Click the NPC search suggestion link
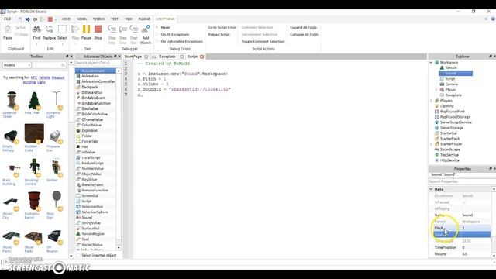The image size is (496, 279). (34, 77)
